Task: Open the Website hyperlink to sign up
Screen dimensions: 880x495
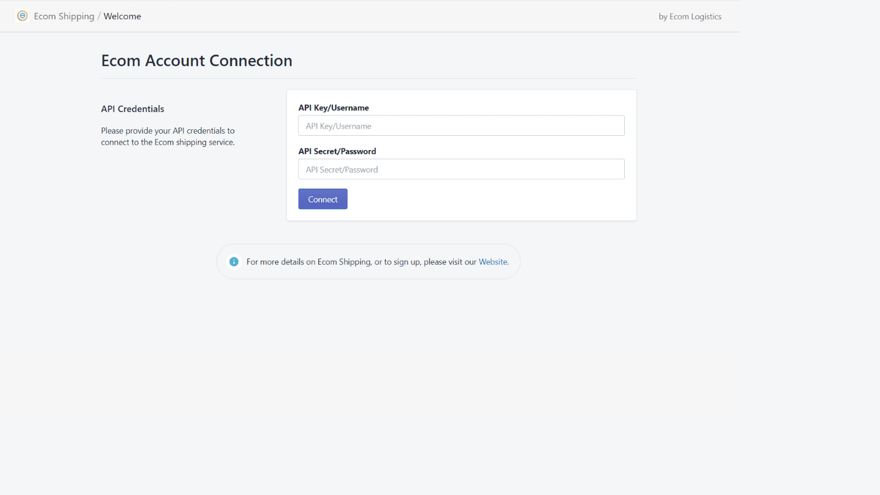Action: coord(492,261)
